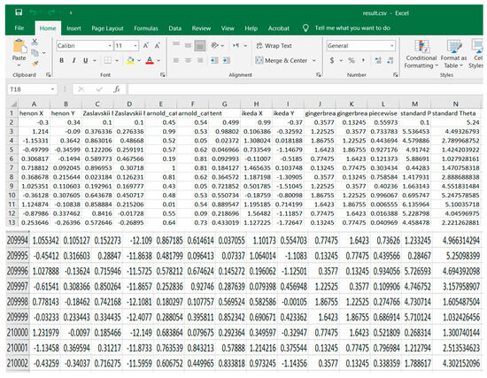Click the Orientation text angle icon
This screenshot has width=487, height=378.
(x=215, y=46)
